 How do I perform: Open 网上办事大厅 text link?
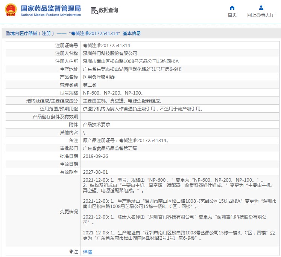pos(261,15)
